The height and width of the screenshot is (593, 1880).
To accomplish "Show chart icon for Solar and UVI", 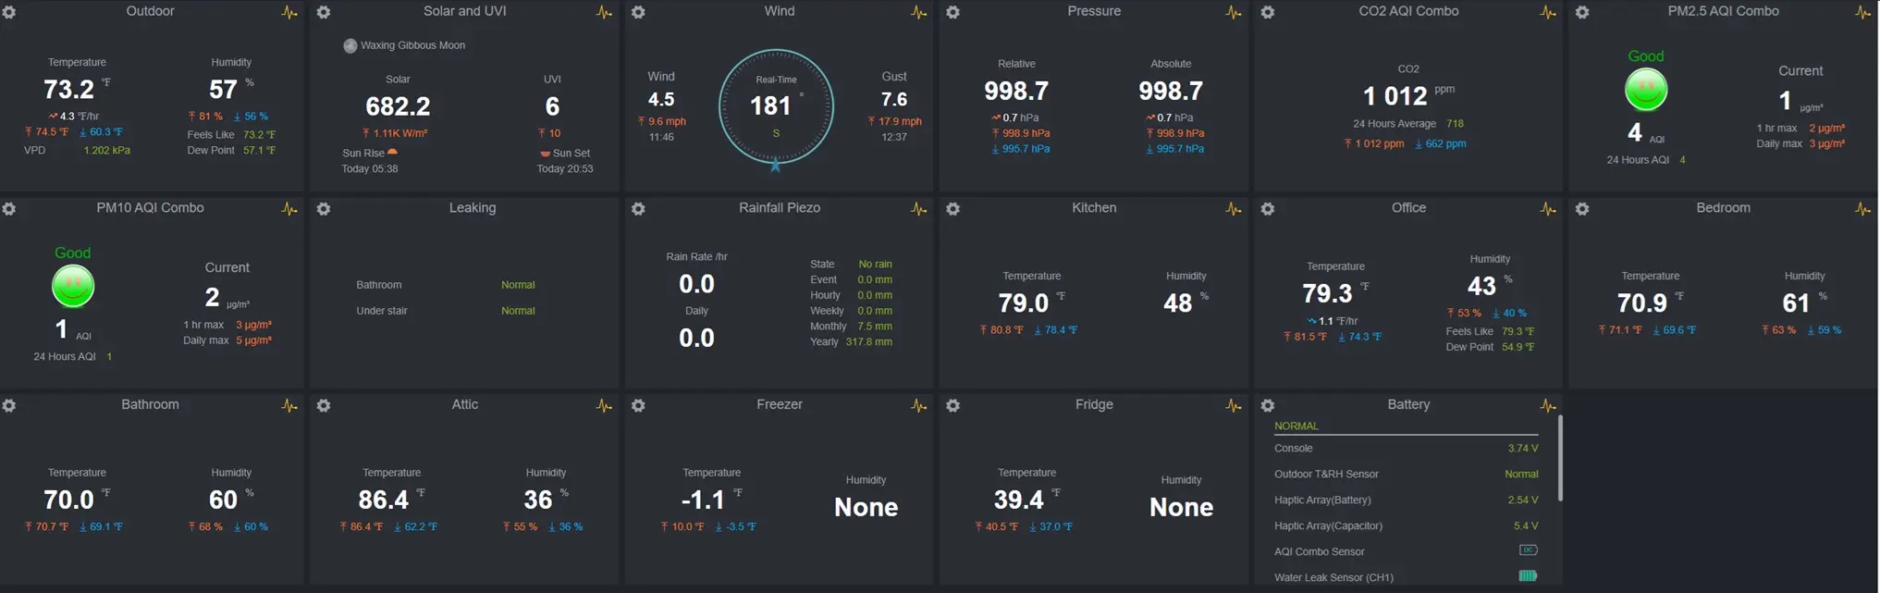I will 604,12.
